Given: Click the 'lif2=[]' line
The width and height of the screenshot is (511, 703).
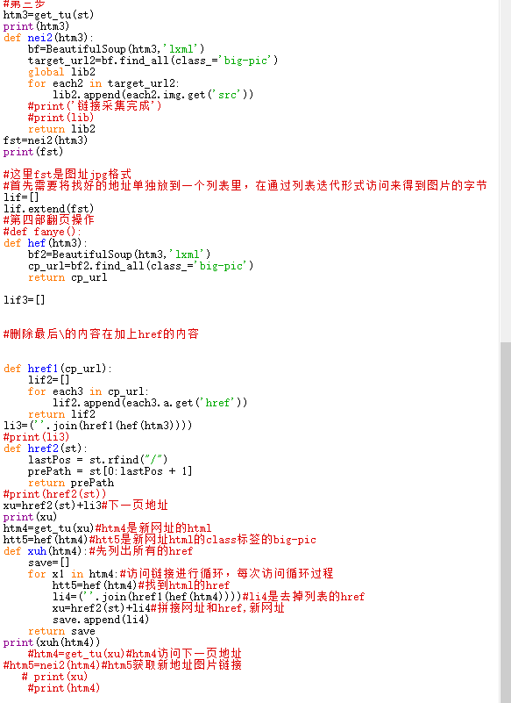Looking at the screenshot, I should click(x=49, y=380).
